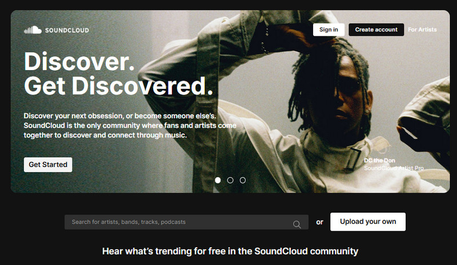Open the For Artists page

click(x=422, y=30)
